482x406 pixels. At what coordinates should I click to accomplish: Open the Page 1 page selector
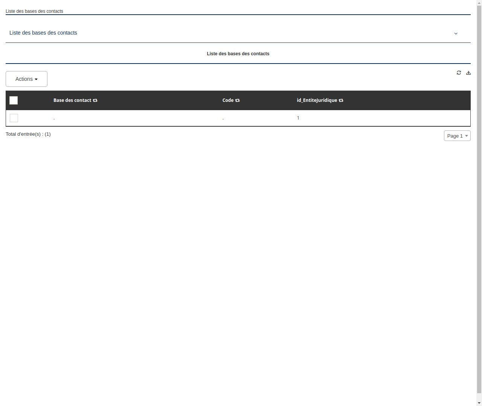click(x=457, y=136)
